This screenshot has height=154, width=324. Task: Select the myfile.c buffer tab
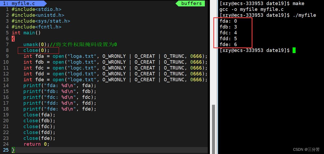point(23,3)
